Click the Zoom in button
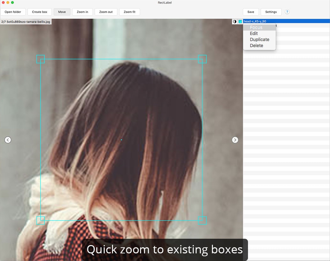This screenshot has height=261, width=330. [x=82, y=12]
